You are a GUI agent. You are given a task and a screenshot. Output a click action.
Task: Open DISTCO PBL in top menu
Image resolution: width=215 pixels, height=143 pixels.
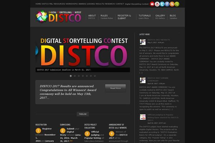coord(47,4)
